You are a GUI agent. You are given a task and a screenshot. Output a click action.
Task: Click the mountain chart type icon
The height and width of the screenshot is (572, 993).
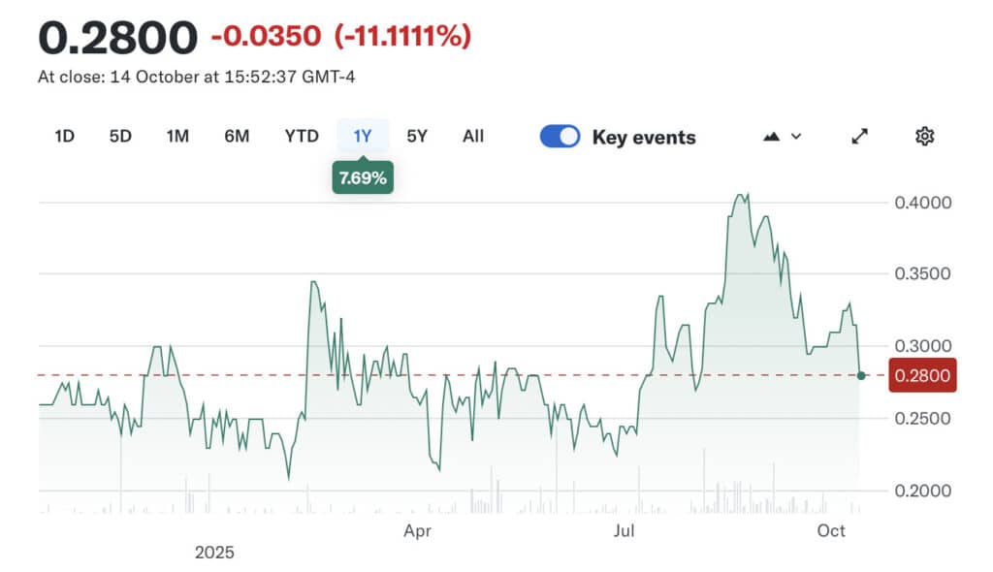pos(772,137)
